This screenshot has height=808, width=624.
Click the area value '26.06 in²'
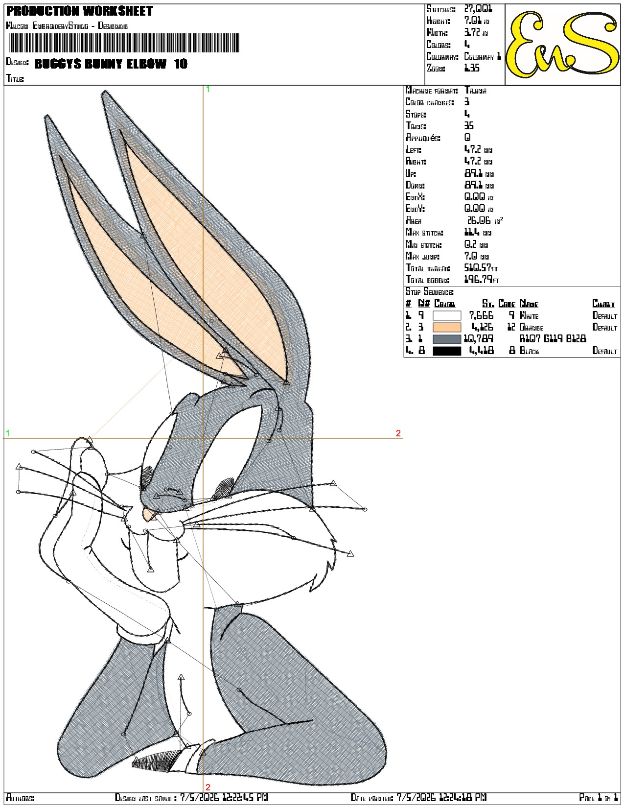[x=485, y=220]
